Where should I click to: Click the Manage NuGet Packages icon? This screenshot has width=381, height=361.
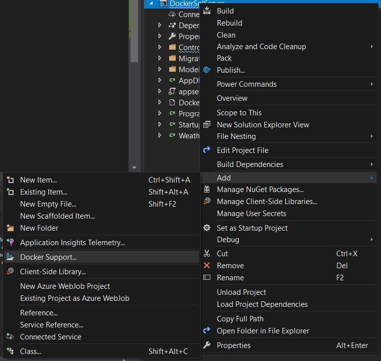click(207, 190)
